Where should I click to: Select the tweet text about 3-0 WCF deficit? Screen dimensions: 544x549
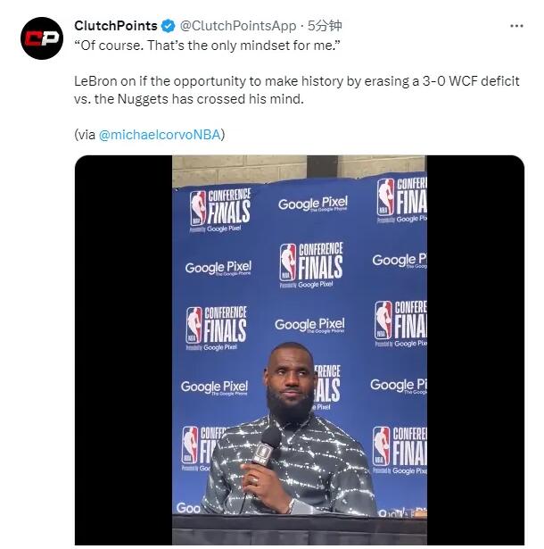pos(268,88)
